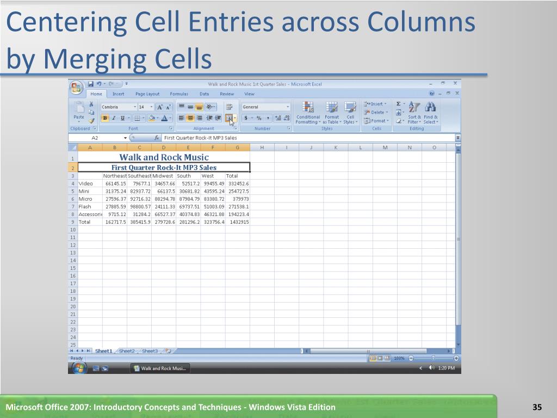Open the Cambria font name dropdown
The width and height of the screenshot is (557, 418).
(x=135, y=107)
